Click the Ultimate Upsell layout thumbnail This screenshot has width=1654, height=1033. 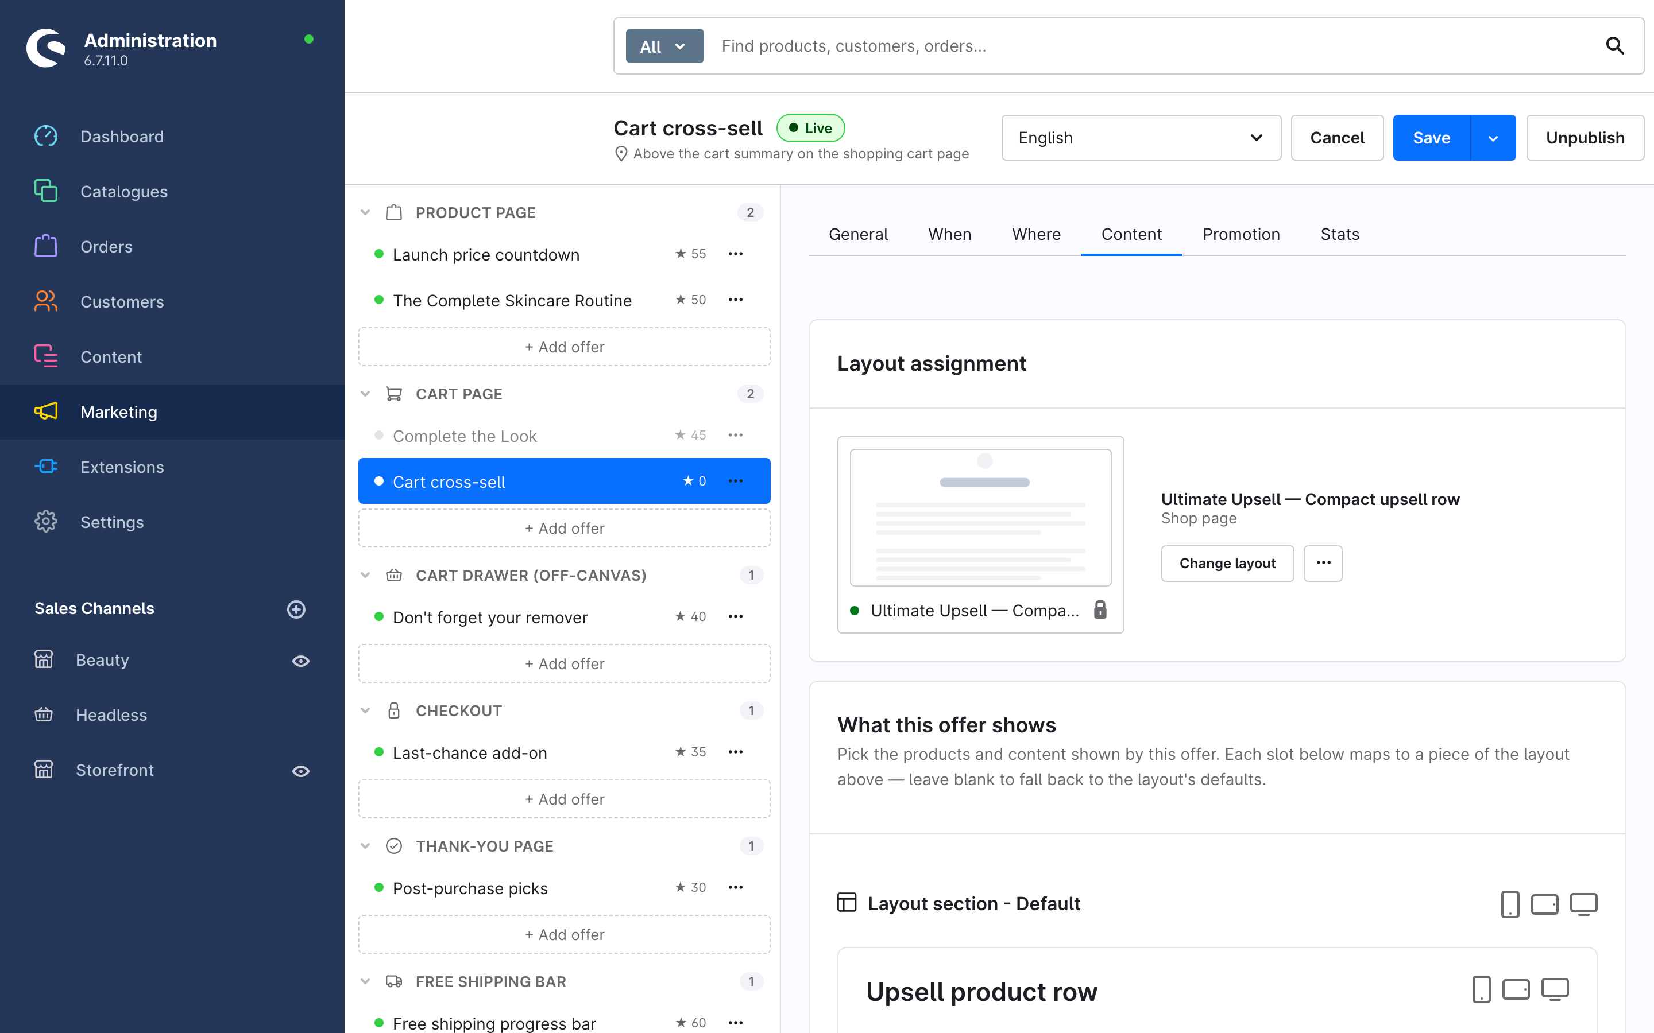[x=981, y=517]
